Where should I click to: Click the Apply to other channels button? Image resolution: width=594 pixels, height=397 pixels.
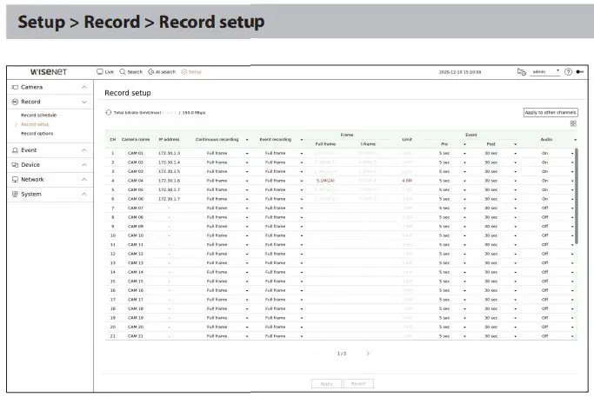click(x=551, y=112)
